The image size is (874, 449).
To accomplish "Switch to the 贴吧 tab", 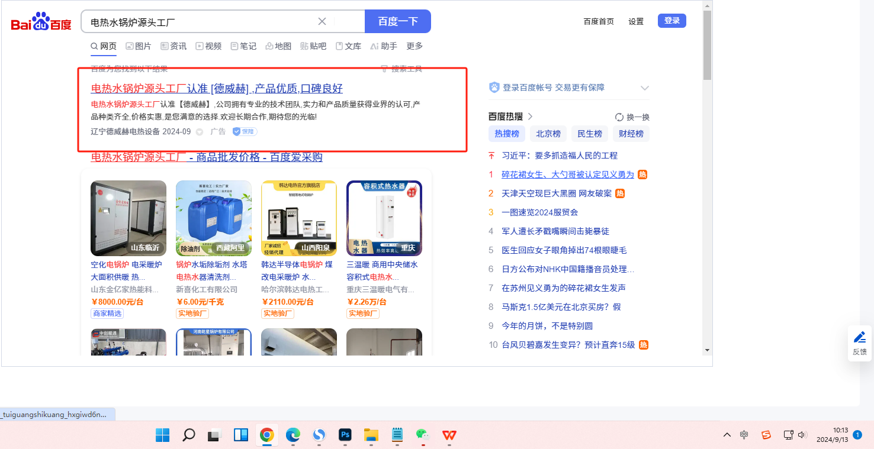I will click(x=313, y=46).
